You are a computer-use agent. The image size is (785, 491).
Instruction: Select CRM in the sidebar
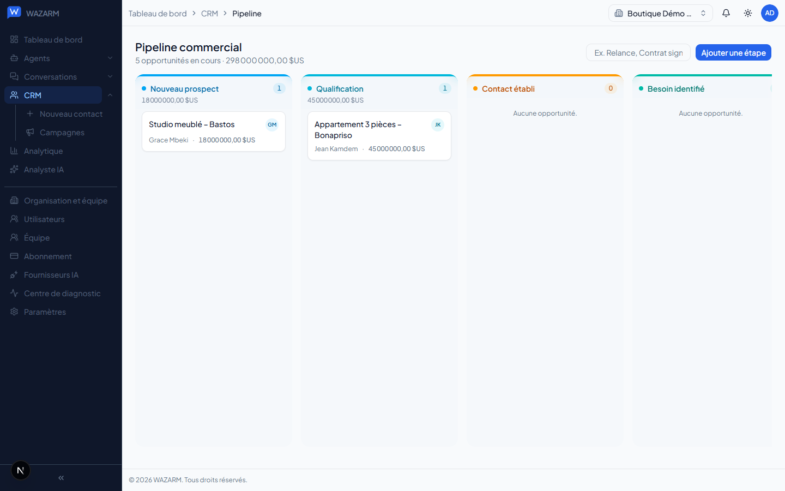(x=53, y=95)
